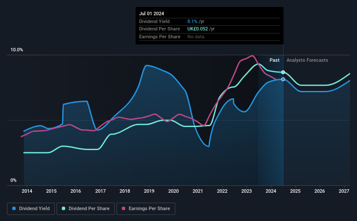Click the 2020 x-axis label

[173, 191]
